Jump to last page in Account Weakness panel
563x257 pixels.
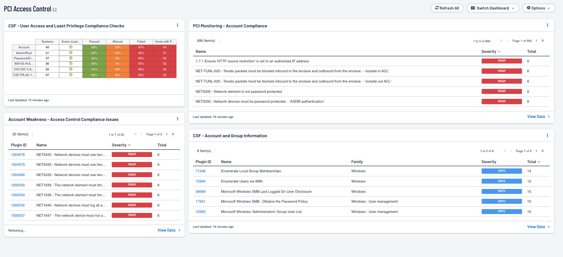coord(173,134)
